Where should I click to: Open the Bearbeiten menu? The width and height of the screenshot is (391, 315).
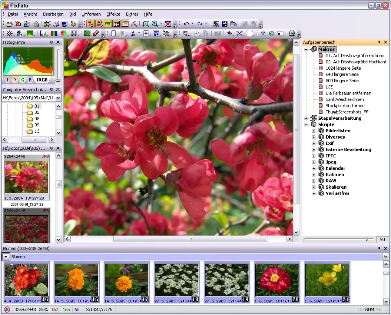coord(53,14)
